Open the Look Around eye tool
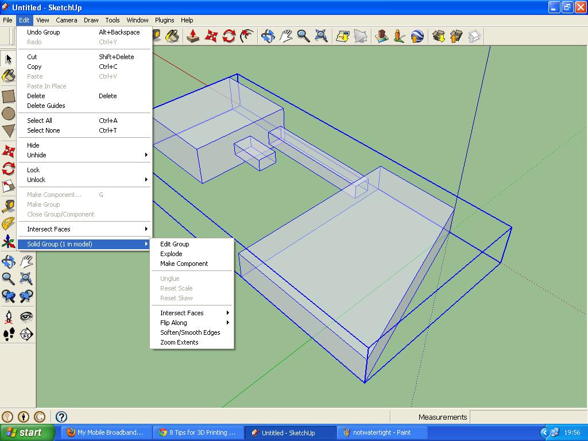Image resolution: width=588 pixels, height=441 pixels. click(x=26, y=317)
